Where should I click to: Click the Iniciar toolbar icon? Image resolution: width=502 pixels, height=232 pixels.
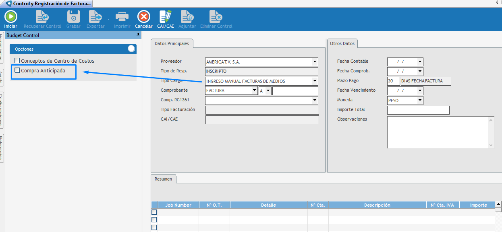tap(10, 16)
